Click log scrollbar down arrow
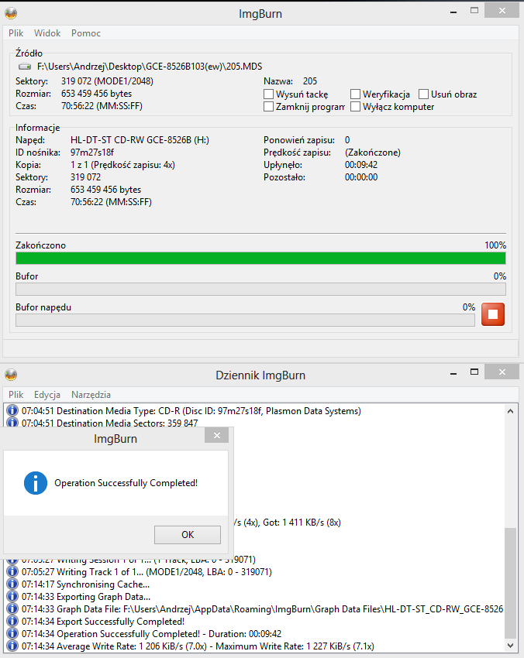524x658 pixels. coord(511,646)
